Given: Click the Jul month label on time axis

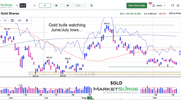Looking at the screenshot, I should 46,98.
